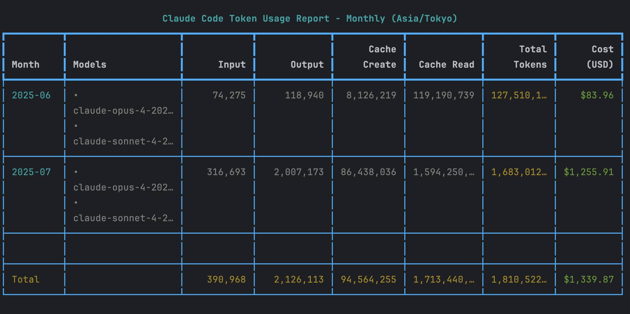This screenshot has height=314, width=630.
Task: Click the Cost (USD) column header
Action: coord(599,57)
